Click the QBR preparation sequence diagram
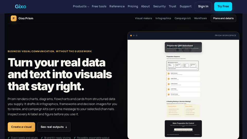 [x=183, y=66]
